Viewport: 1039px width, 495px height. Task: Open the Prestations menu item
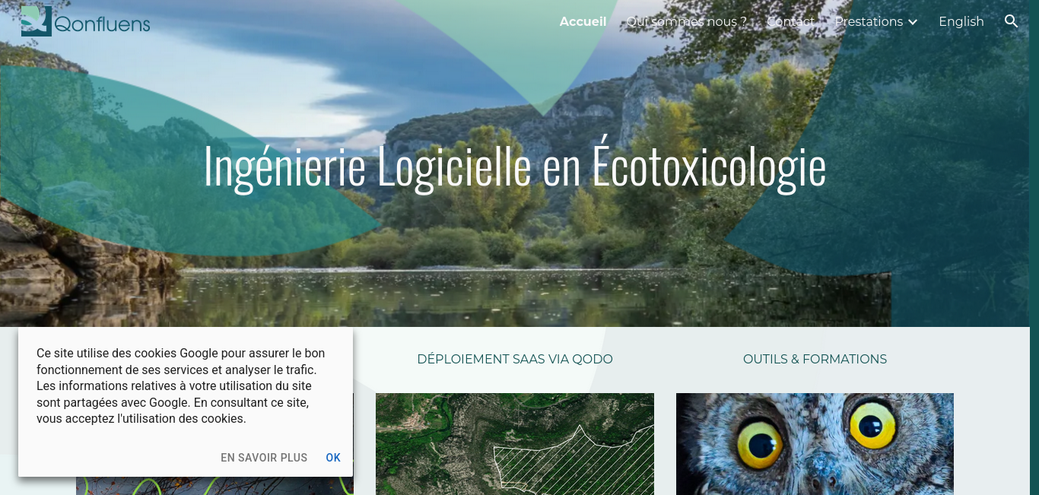869,21
